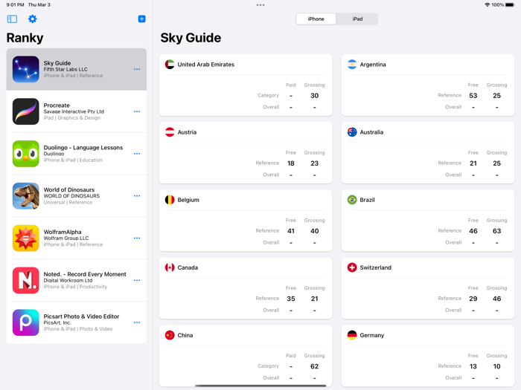Open more options for Duolingo

[137, 154]
